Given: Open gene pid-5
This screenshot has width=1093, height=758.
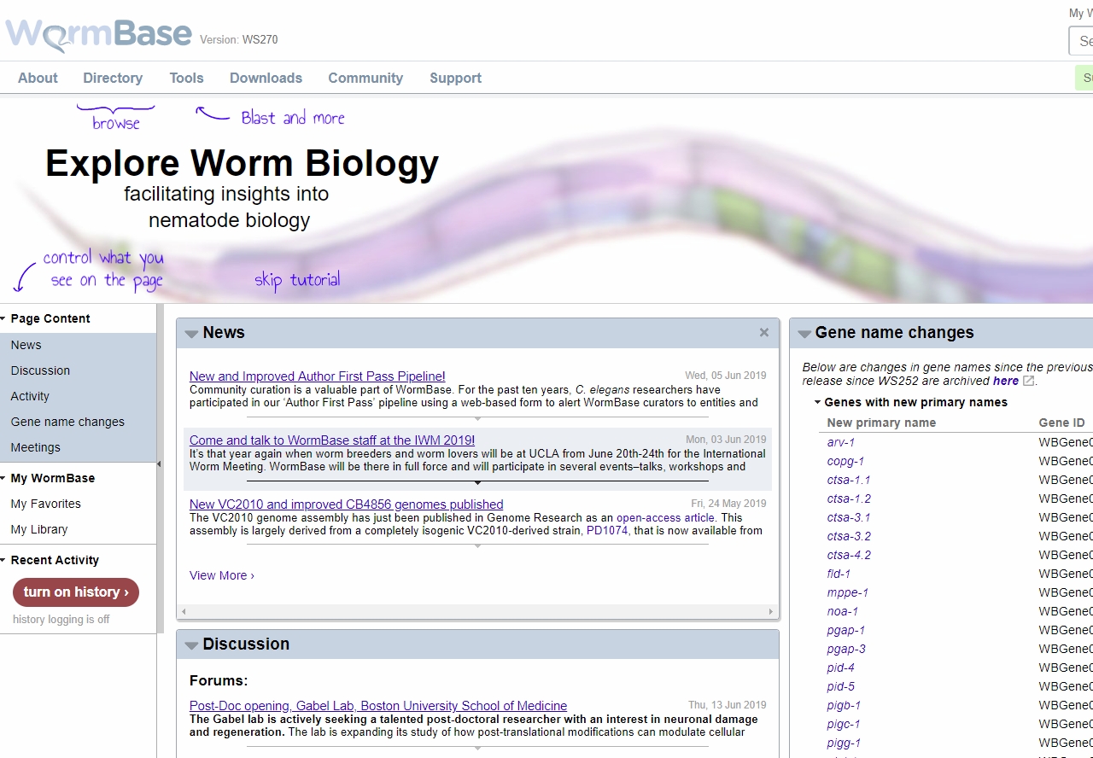Looking at the screenshot, I should [x=841, y=686].
